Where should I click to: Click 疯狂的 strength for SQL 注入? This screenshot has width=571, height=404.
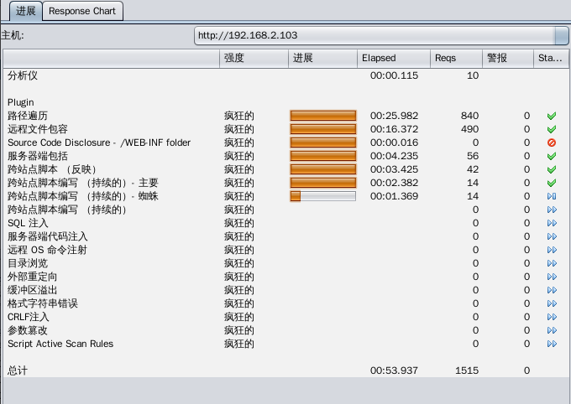click(238, 223)
